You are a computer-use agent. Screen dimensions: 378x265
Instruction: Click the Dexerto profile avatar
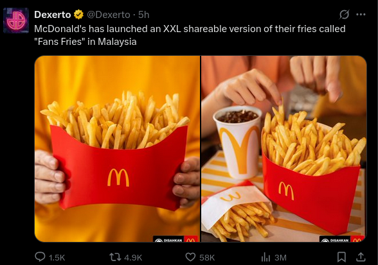(16, 21)
